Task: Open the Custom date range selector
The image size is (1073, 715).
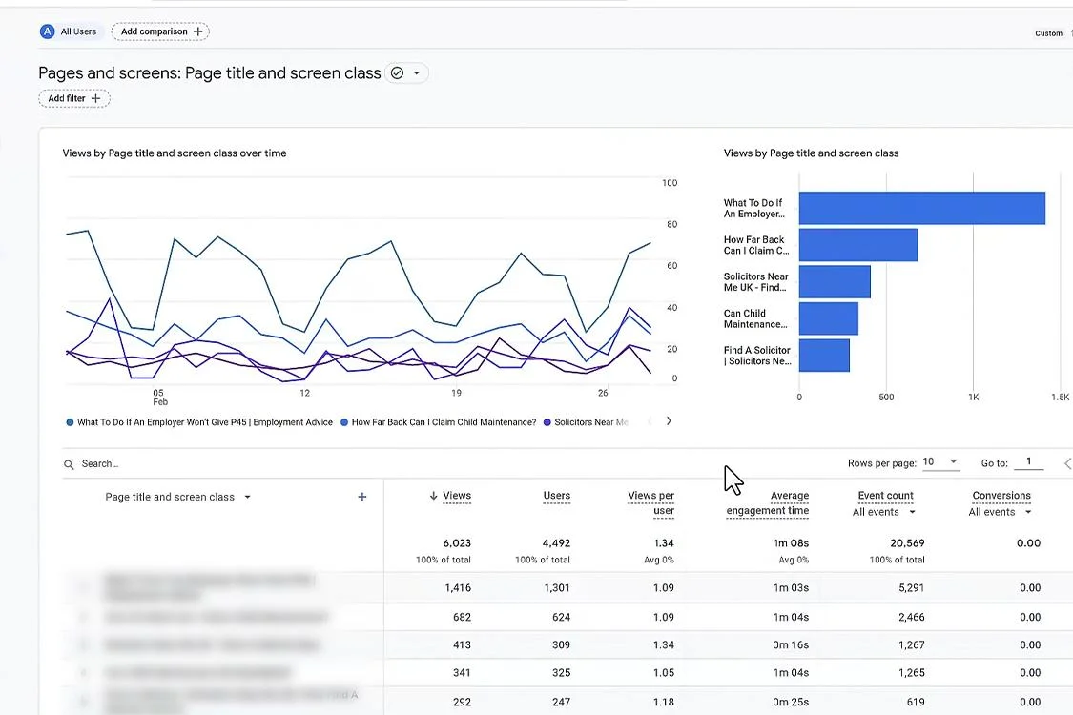Action: click(1048, 32)
